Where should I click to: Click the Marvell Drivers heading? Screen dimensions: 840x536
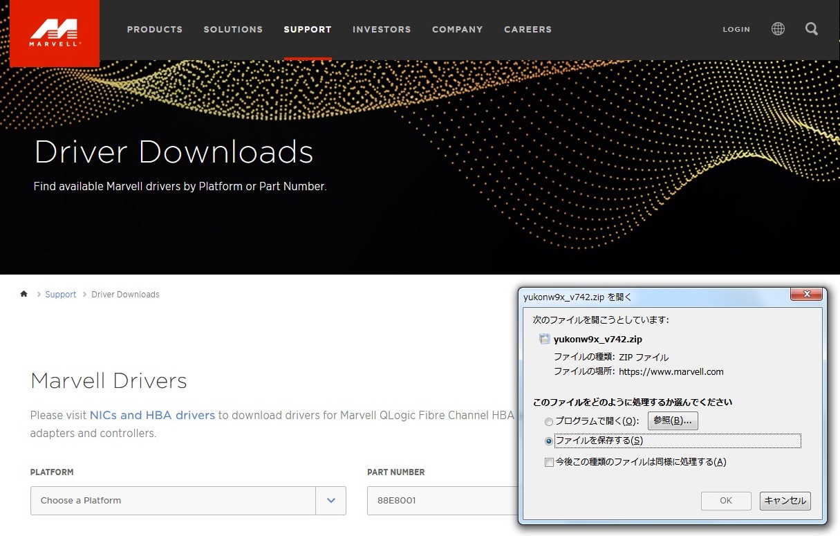(109, 381)
